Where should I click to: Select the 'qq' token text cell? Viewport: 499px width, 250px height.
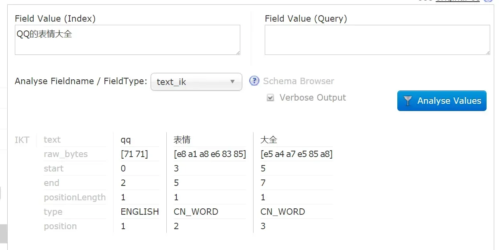point(126,140)
